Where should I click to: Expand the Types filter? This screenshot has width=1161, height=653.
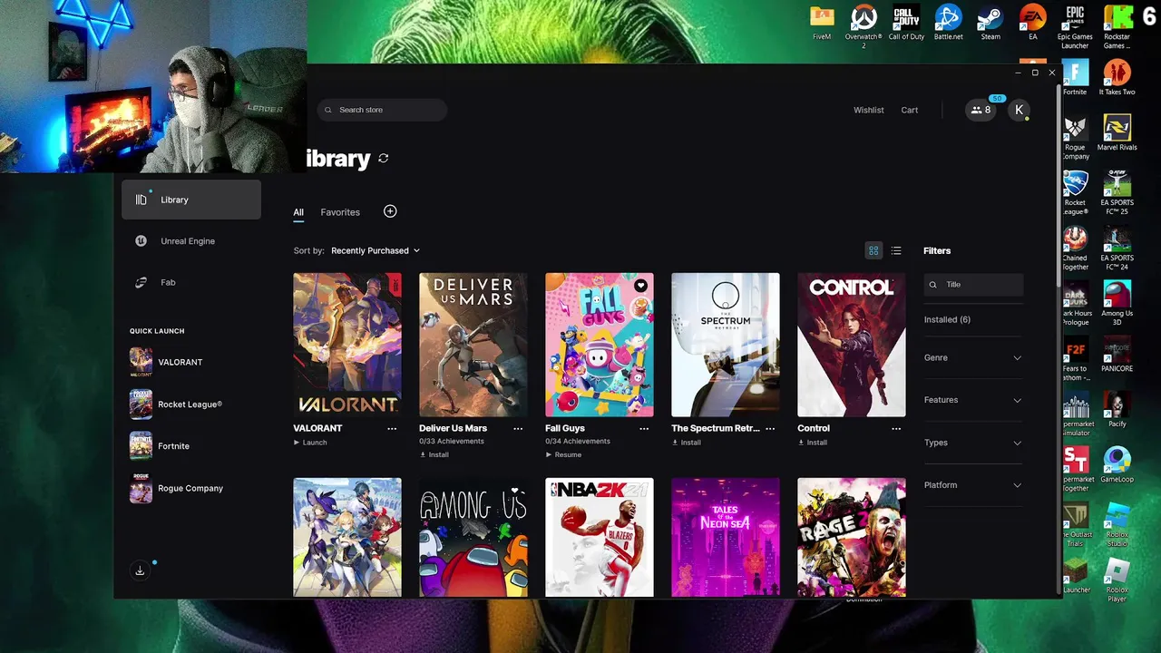(973, 443)
